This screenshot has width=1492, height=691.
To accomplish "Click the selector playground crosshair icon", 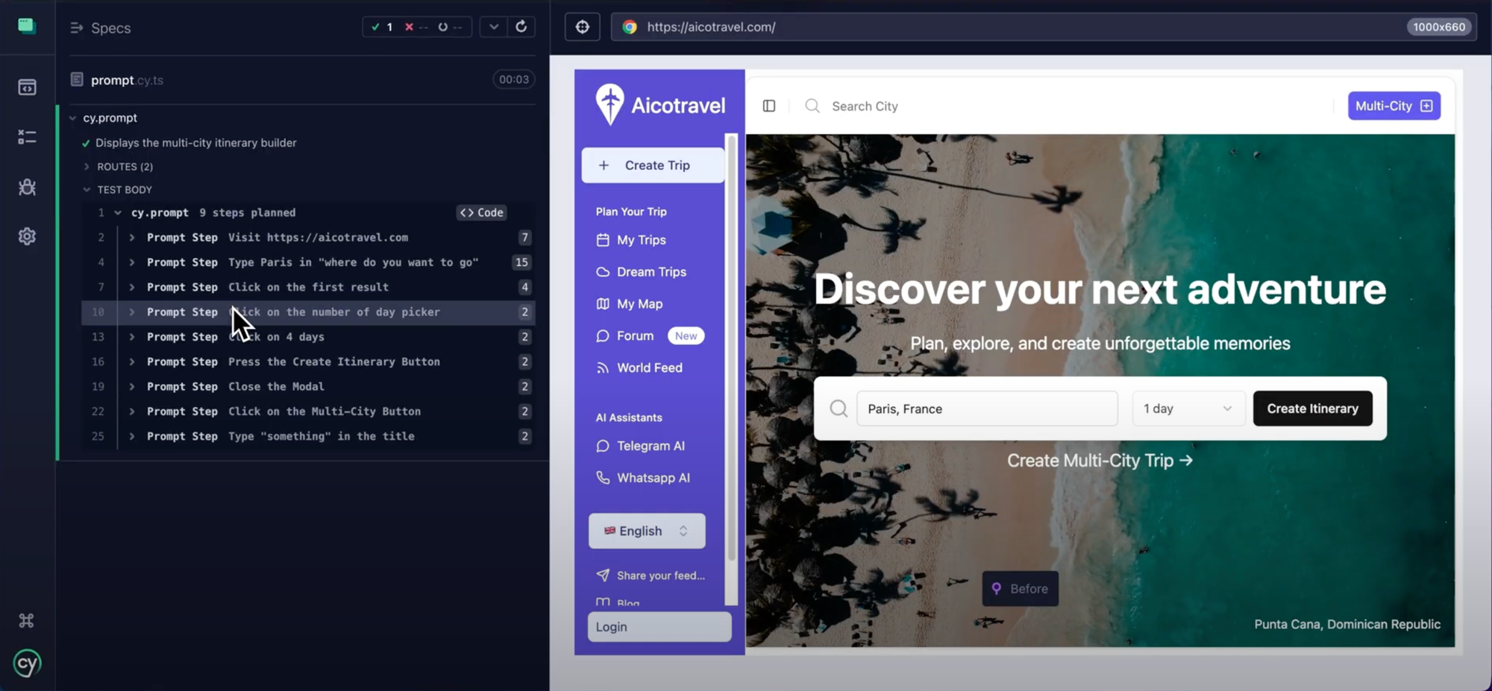I will (582, 27).
